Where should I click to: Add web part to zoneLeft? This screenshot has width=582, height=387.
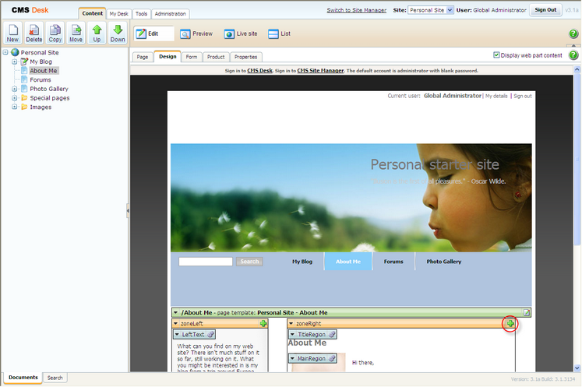point(263,324)
